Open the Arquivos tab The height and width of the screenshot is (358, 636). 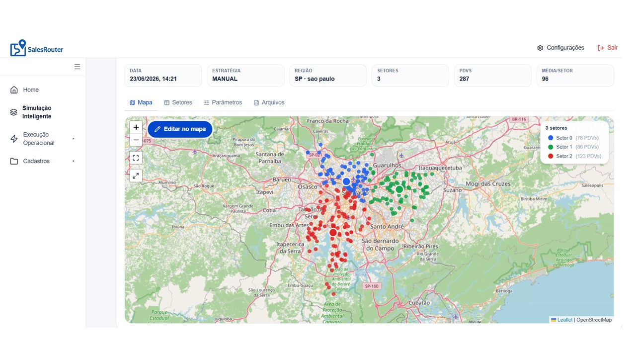tap(269, 102)
